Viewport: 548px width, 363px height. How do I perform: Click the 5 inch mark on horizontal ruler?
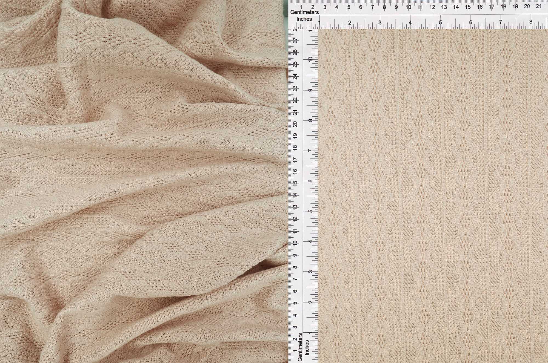tap(440, 22)
